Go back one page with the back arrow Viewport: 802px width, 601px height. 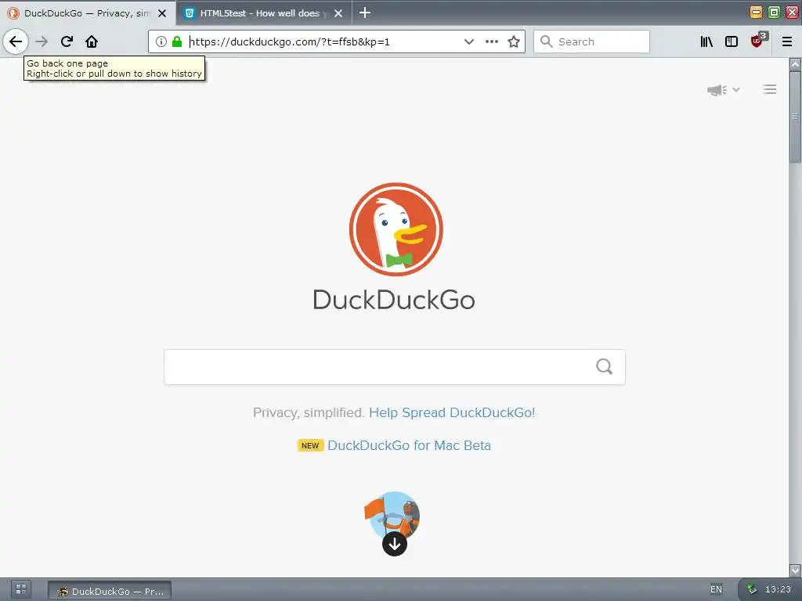pyautogui.click(x=16, y=41)
